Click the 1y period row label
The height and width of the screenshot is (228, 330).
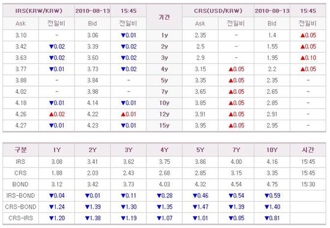(164, 35)
